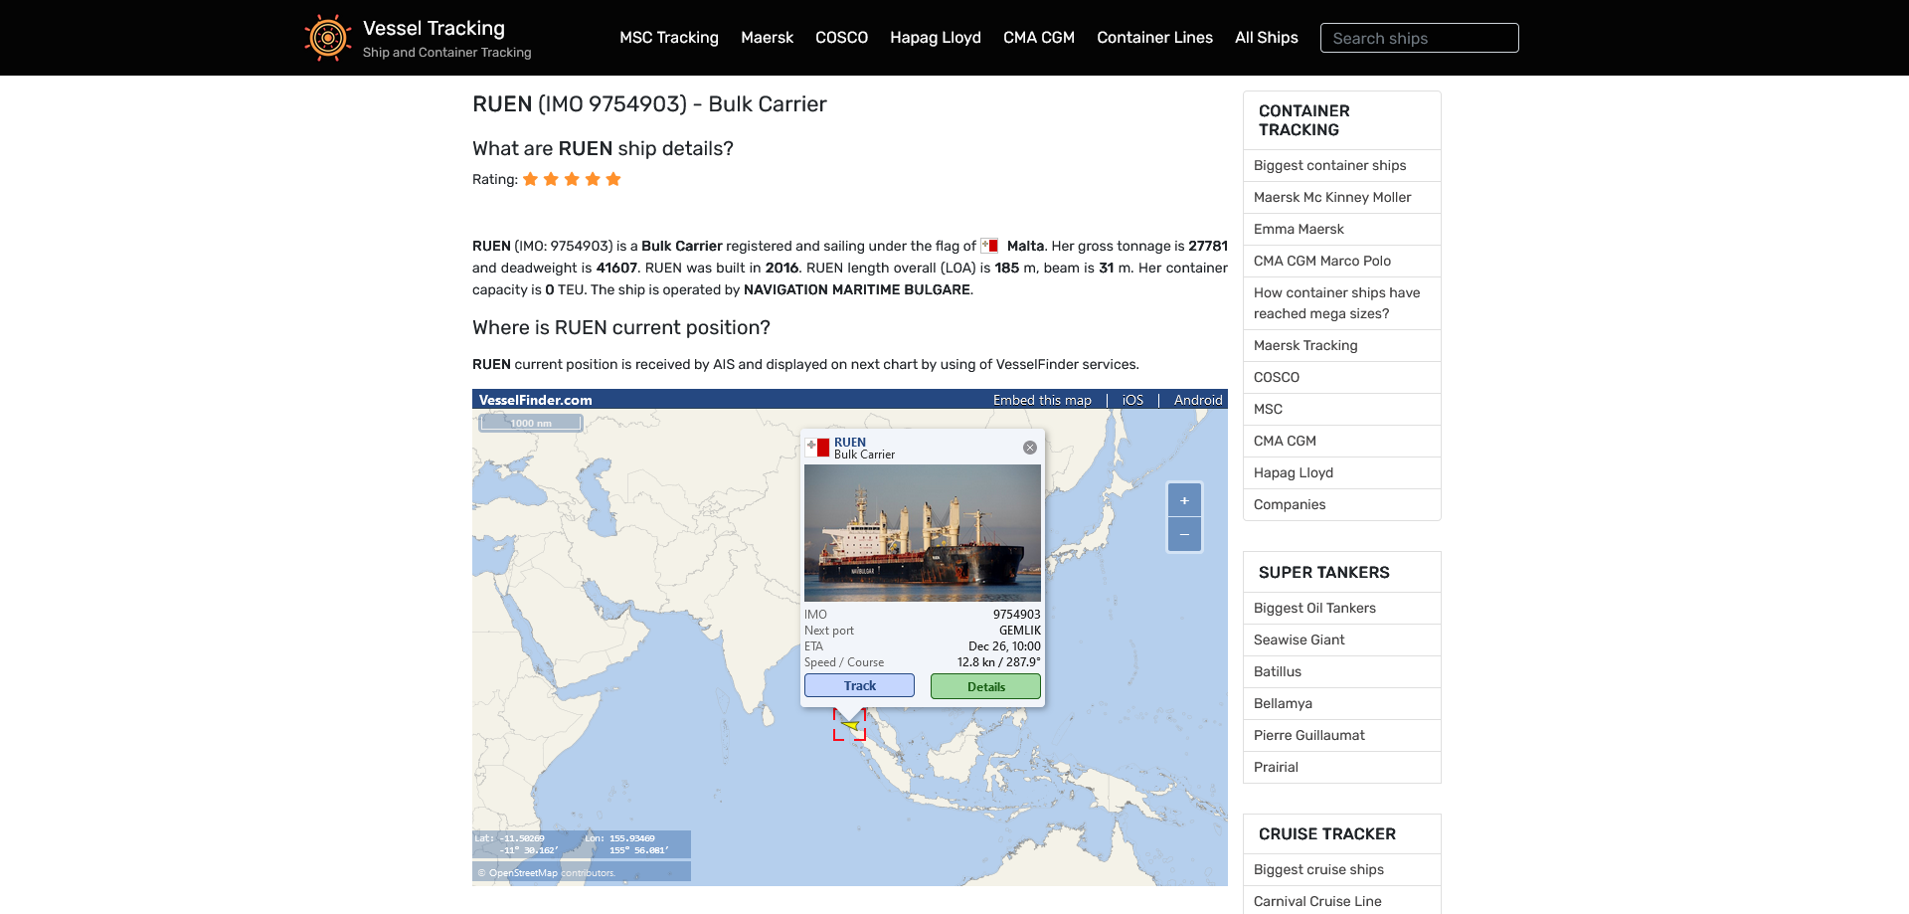Click the IMO value 9754903 in popup
Viewport: 1909px width, 914px height.
click(1016, 615)
